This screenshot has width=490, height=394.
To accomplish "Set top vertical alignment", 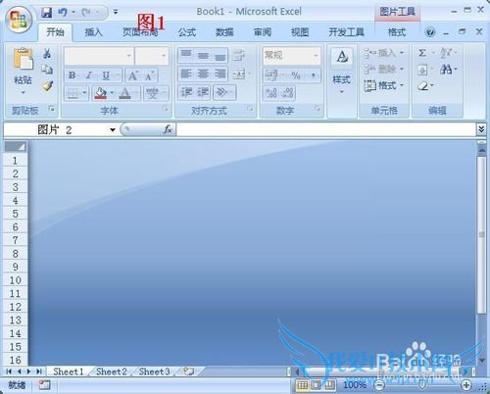I will coord(186,55).
